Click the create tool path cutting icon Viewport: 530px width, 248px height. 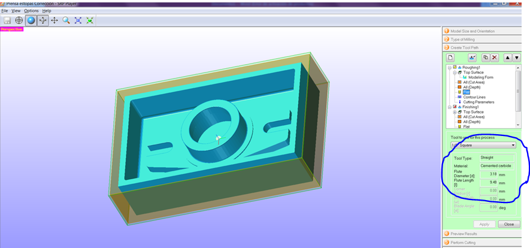click(x=472, y=58)
